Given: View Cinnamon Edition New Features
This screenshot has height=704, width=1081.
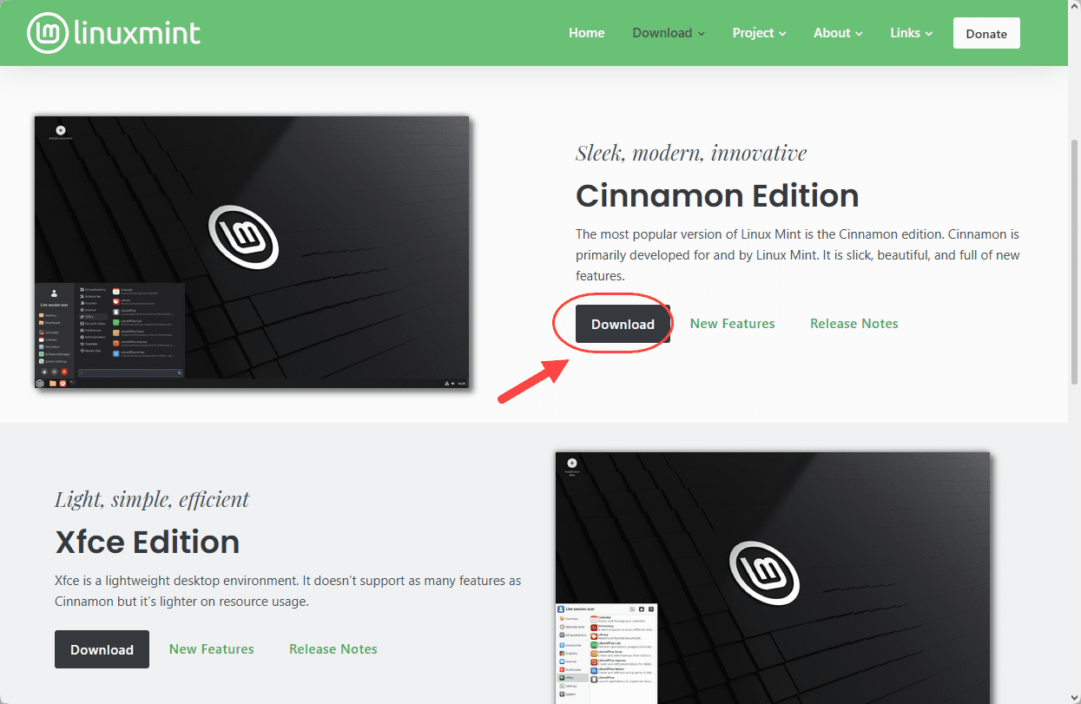Looking at the screenshot, I should coord(732,323).
